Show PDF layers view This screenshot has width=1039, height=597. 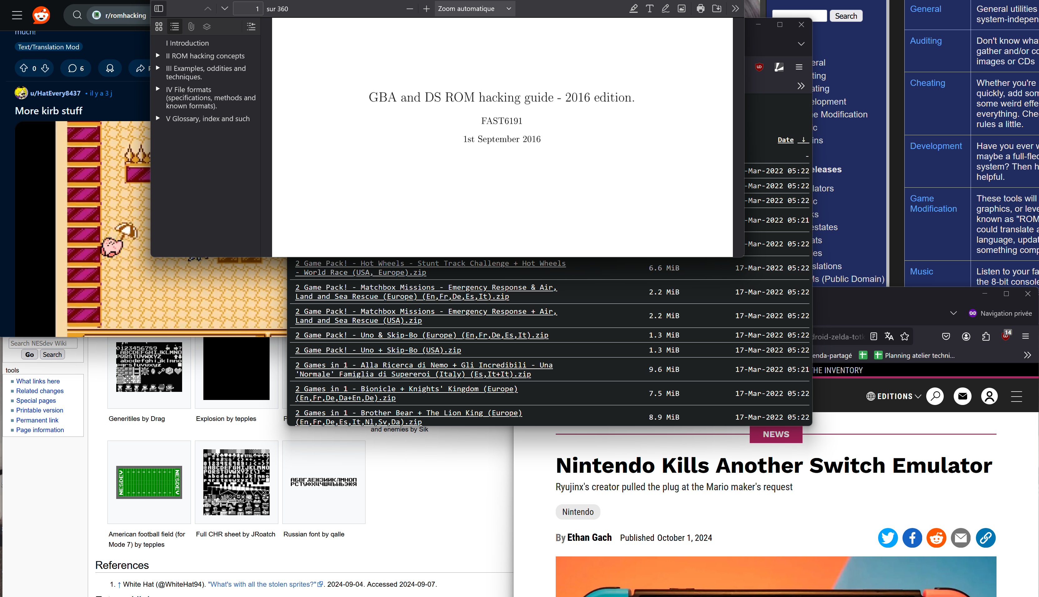pyautogui.click(x=207, y=27)
